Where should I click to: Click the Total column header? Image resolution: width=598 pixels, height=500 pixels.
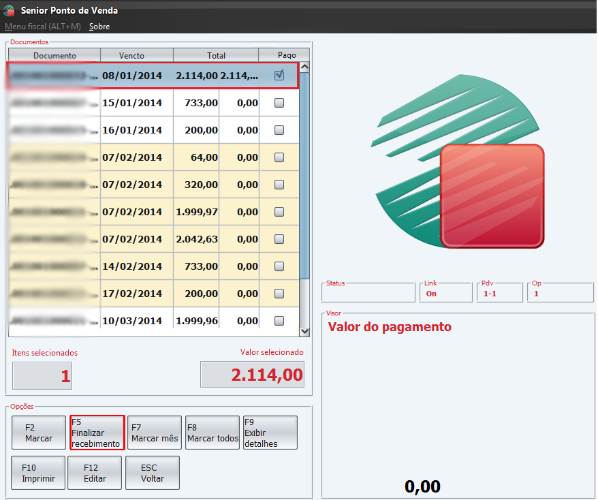coord(216,55)
